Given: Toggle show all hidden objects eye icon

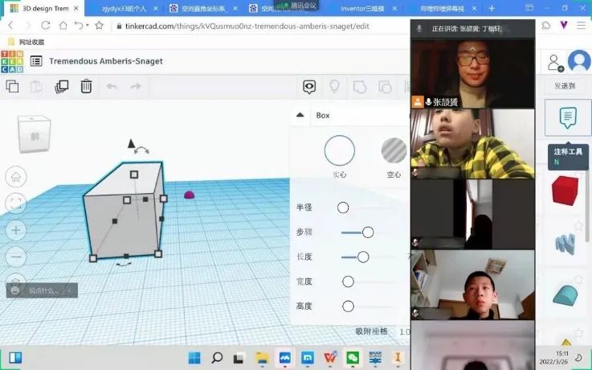Looking at the screenshot, I should (x=309, y=87).
